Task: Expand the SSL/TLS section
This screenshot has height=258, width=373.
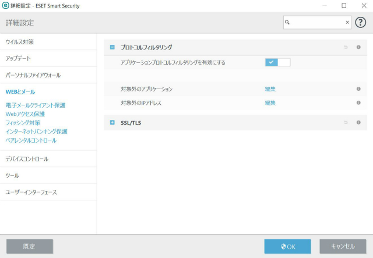Action: pyautogui.click(x=112, y=122)
